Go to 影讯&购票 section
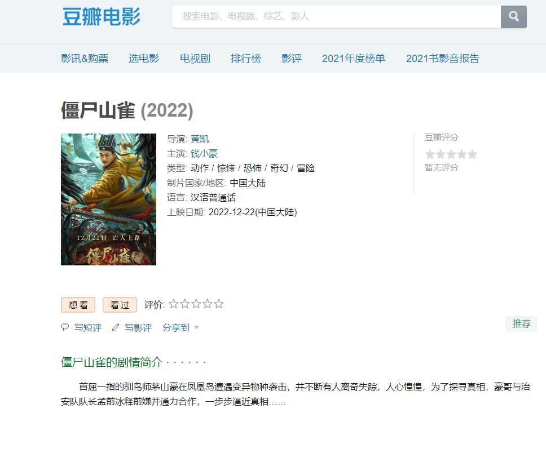Viewport: 546px width, 462px height. [85, 59]
